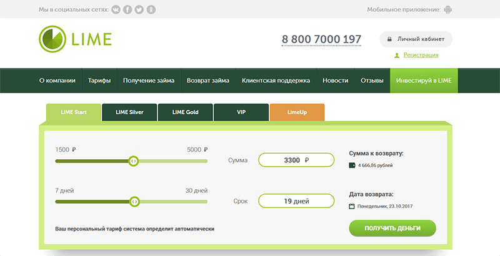Click the LIME logo
This screenshot has width=500, height=256.
point(75,39)
